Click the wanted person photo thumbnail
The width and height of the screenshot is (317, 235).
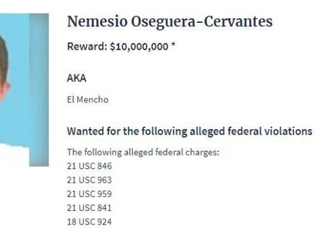coord(24,90)
